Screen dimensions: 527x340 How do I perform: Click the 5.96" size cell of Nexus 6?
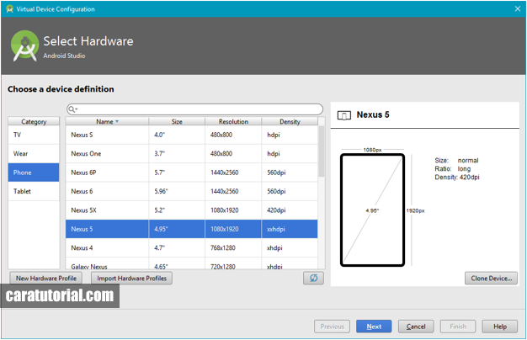[177, 192]
